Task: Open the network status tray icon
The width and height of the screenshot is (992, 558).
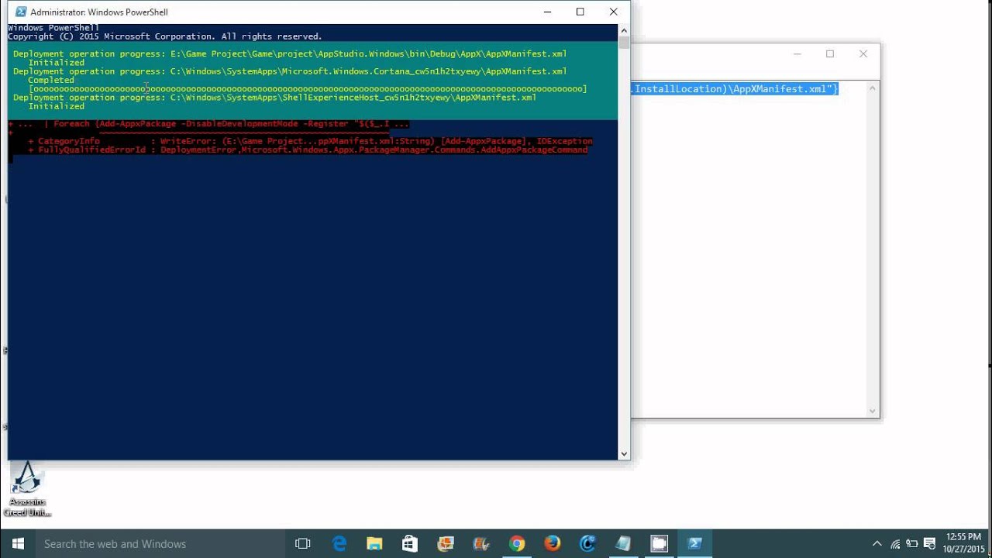Action: (895, 544)
